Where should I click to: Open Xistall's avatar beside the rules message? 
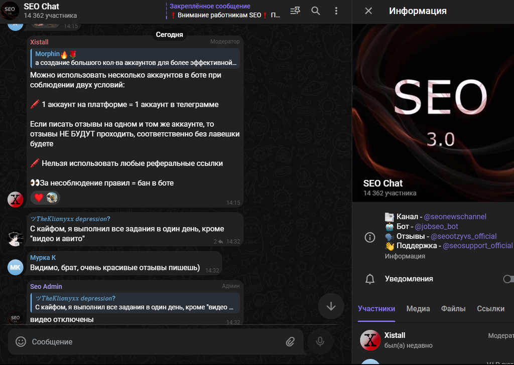pyautogui.click(x=16, y=200)
